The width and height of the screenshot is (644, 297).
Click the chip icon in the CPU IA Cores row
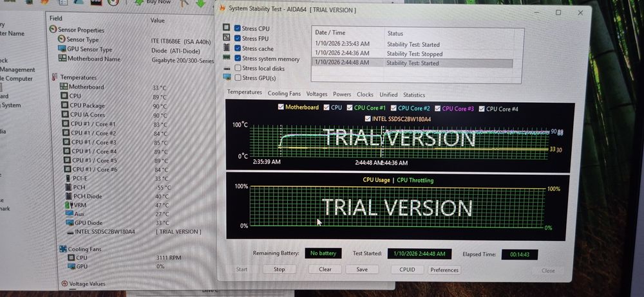pyautogui.click(x=65, y=114)
